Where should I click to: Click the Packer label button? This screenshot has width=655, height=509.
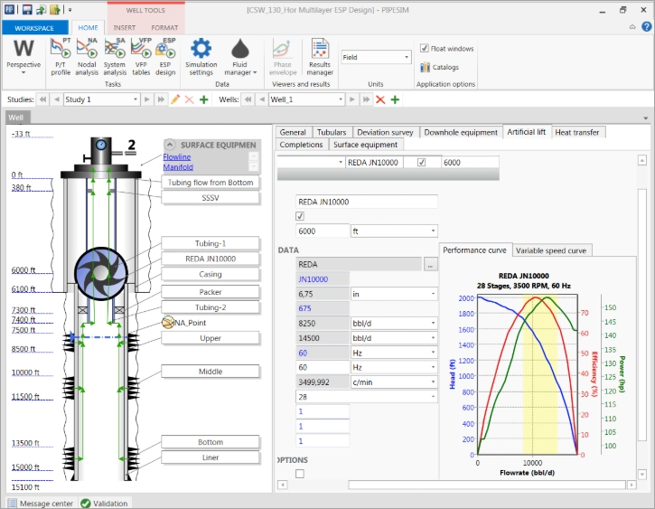211,292
